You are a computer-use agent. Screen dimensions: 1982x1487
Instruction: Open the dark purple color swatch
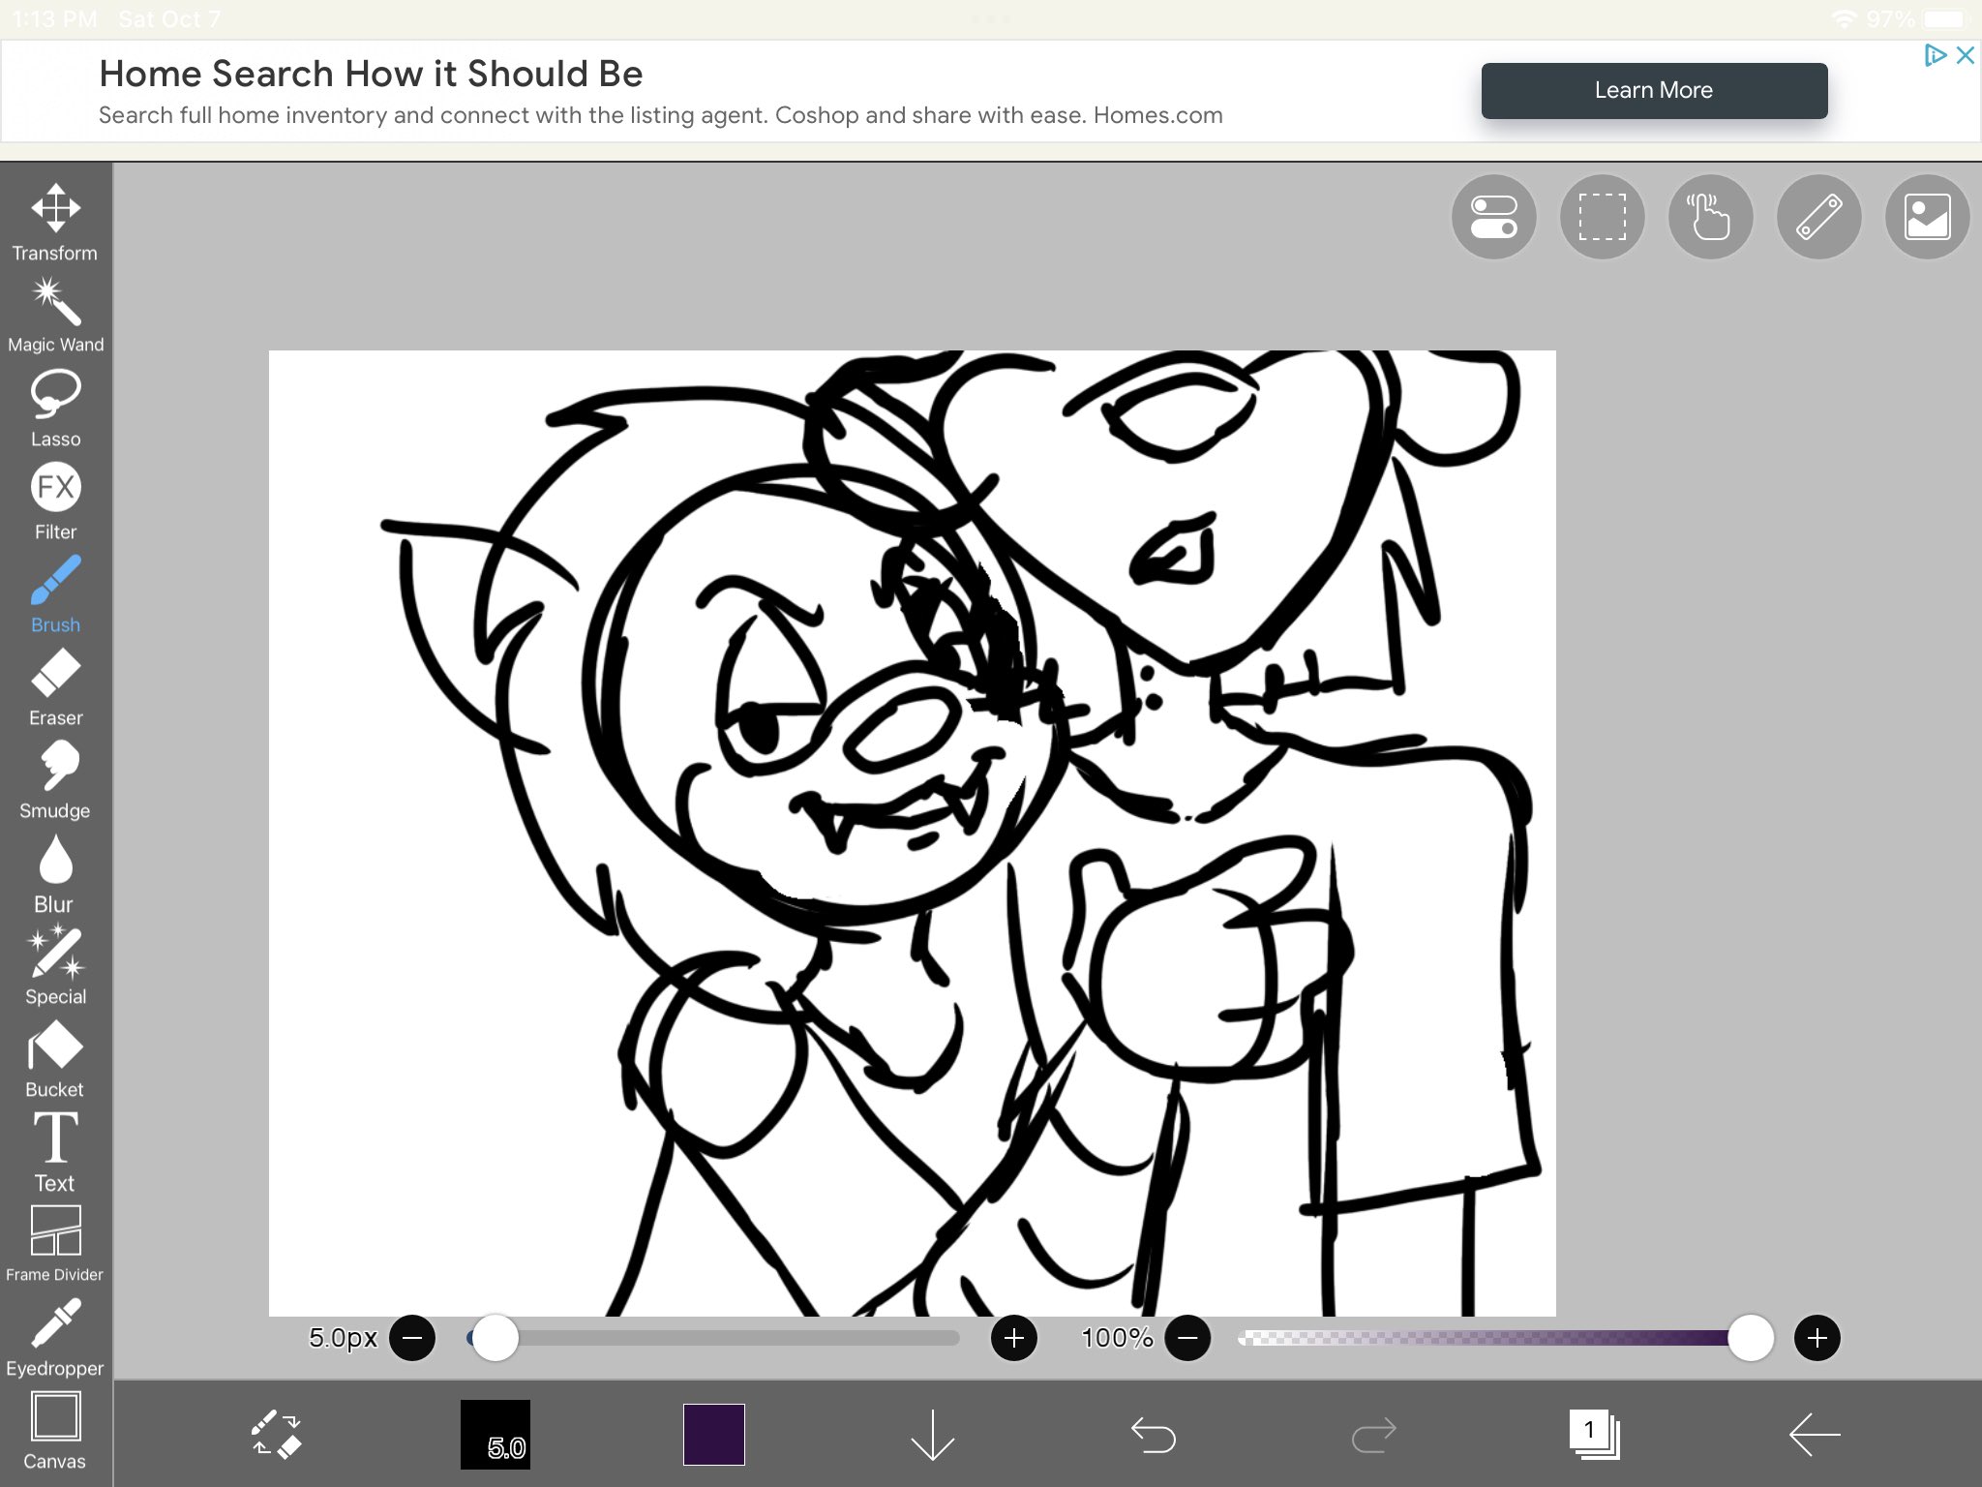pyautogui.click(x=714, y=1435)
